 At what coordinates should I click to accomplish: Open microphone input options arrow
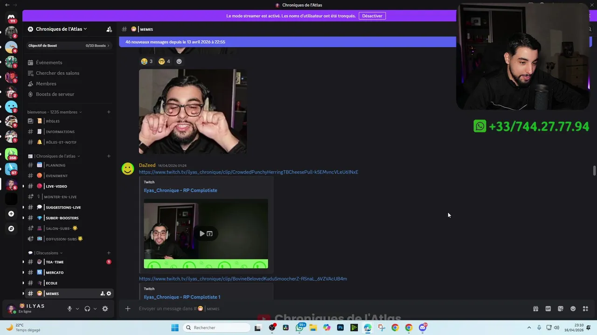77,308
